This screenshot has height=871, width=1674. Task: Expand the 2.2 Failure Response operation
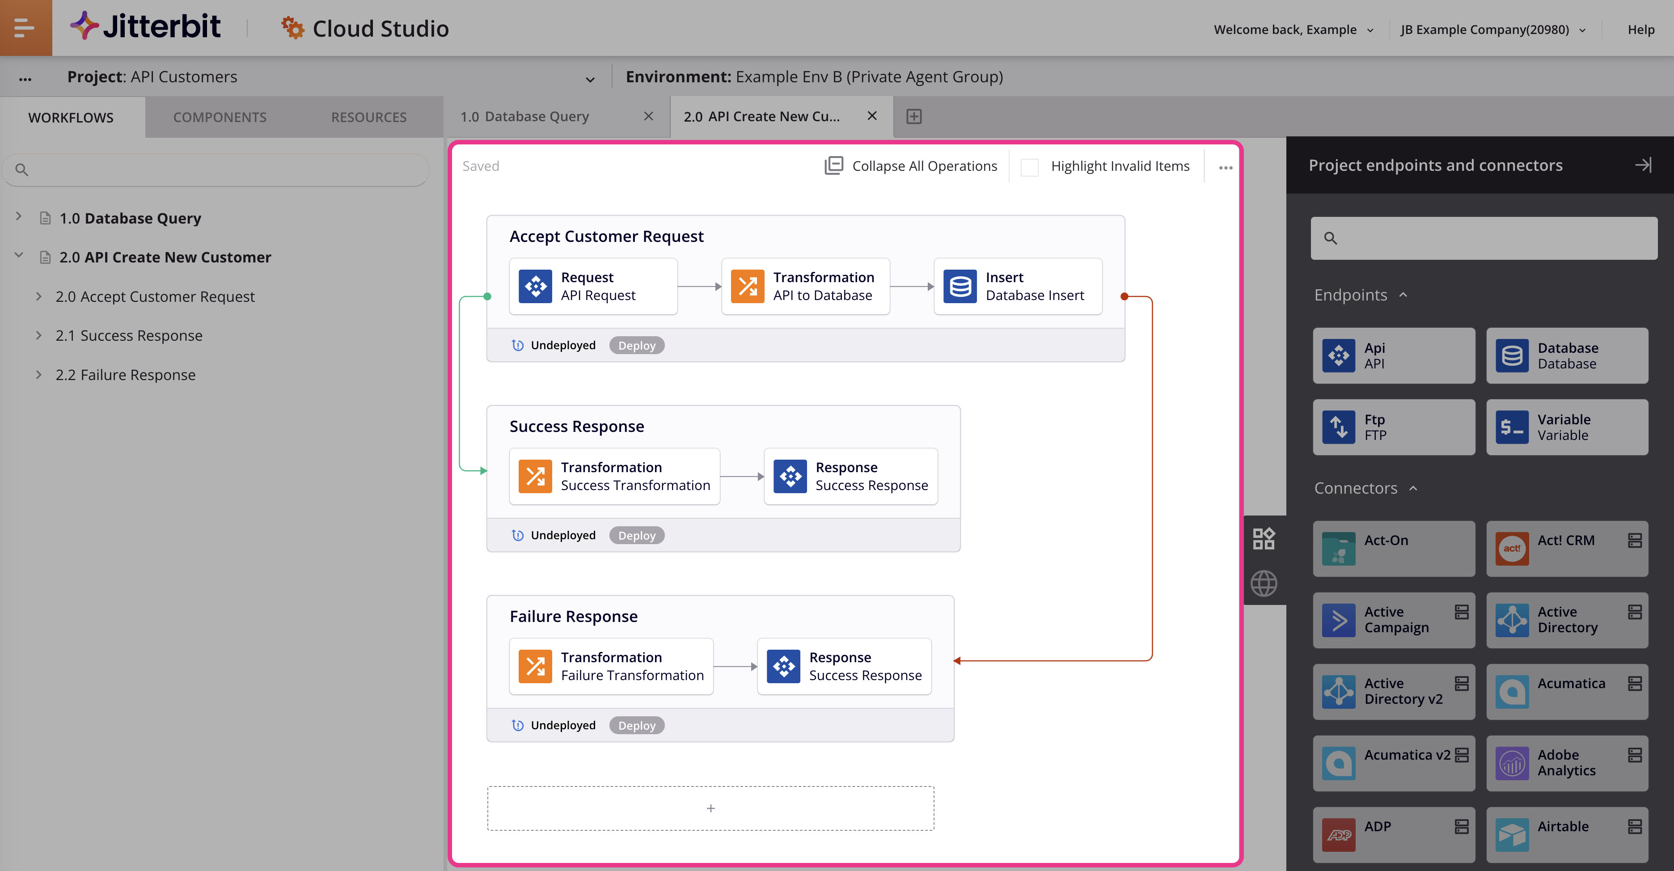[39, 374]
